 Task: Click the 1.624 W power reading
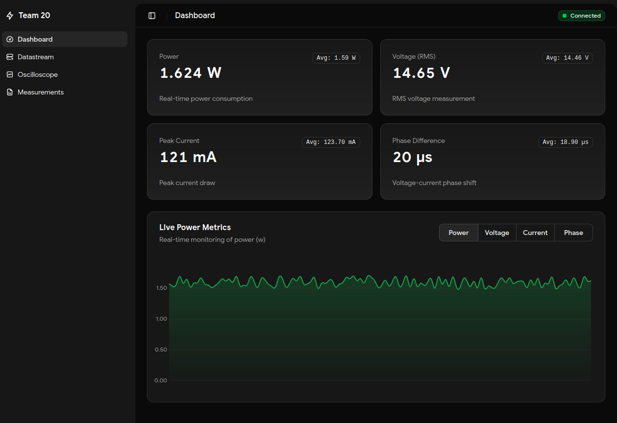[191, 73]
